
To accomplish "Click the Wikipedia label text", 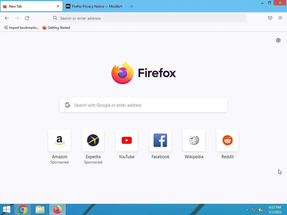I will 194,157.
